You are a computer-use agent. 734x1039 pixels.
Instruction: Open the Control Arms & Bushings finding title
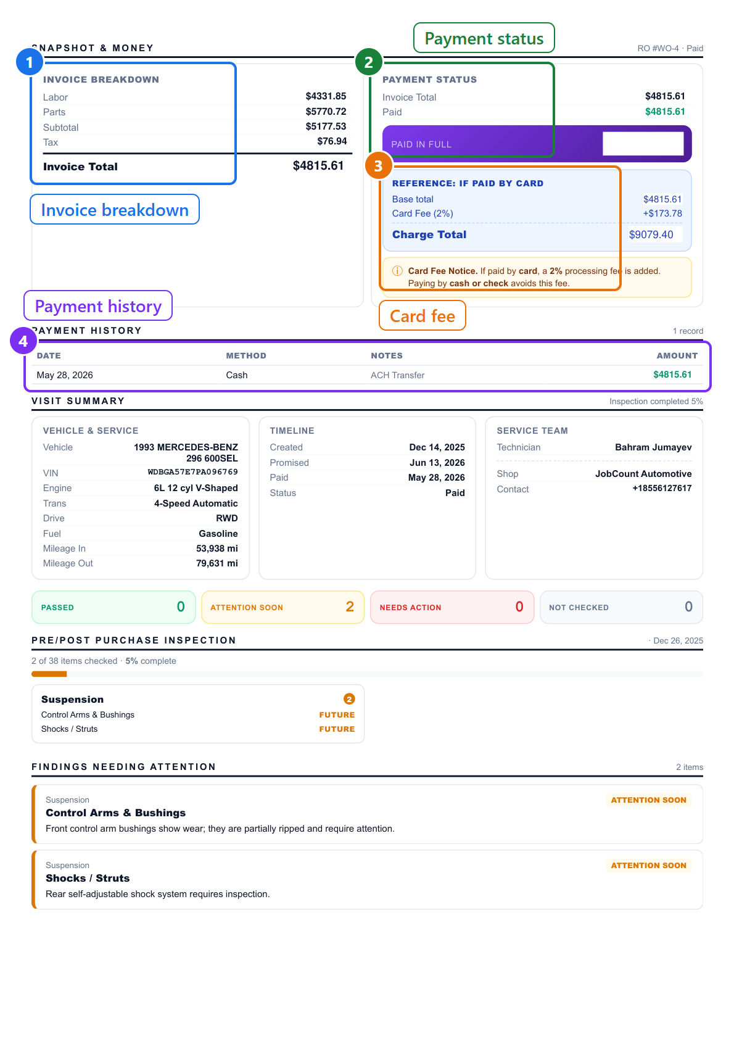click(x=115, y=813)
